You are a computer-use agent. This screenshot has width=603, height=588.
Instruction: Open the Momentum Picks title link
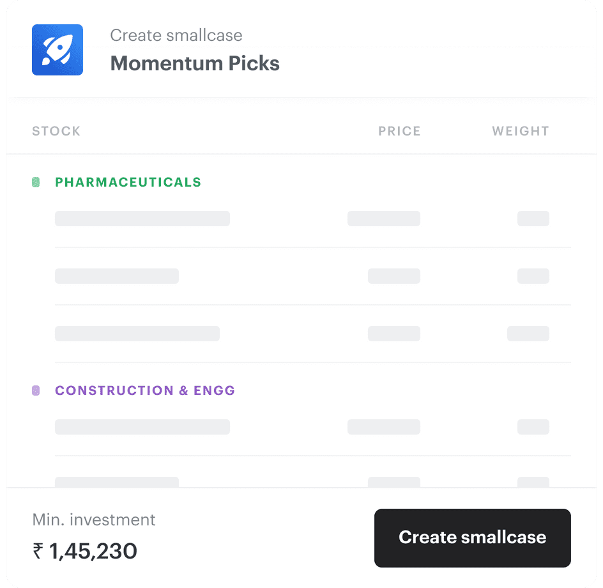click(x=195, y=63)
